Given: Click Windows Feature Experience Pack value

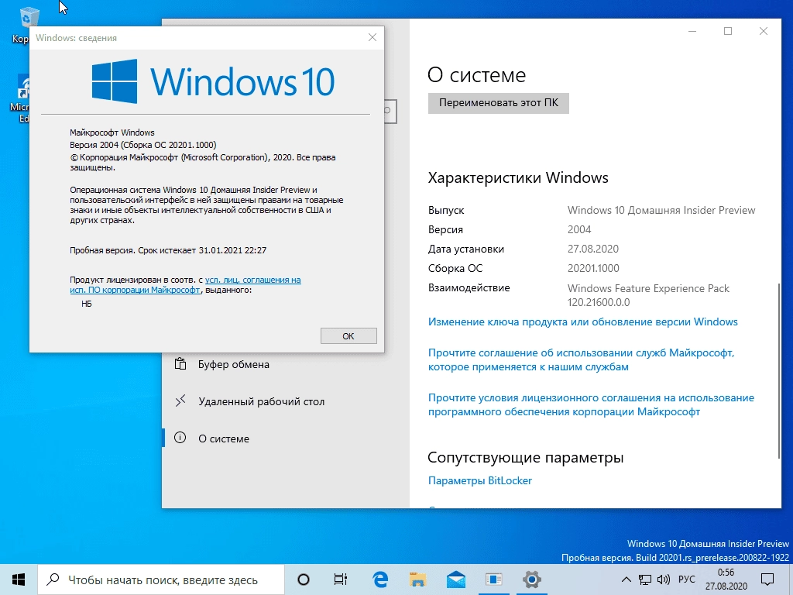Looking at the screenshot, I should (648, 295).
